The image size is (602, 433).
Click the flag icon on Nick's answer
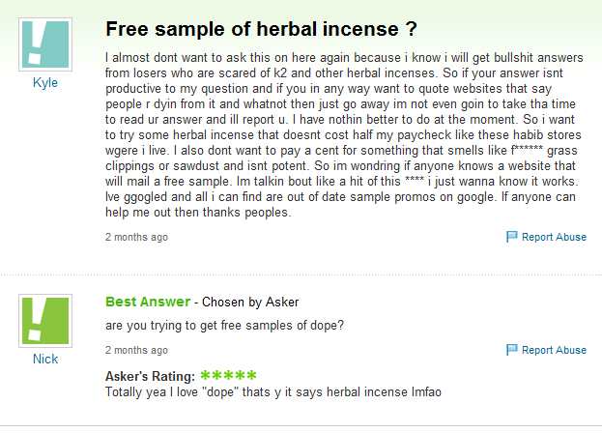click(512, 350)
